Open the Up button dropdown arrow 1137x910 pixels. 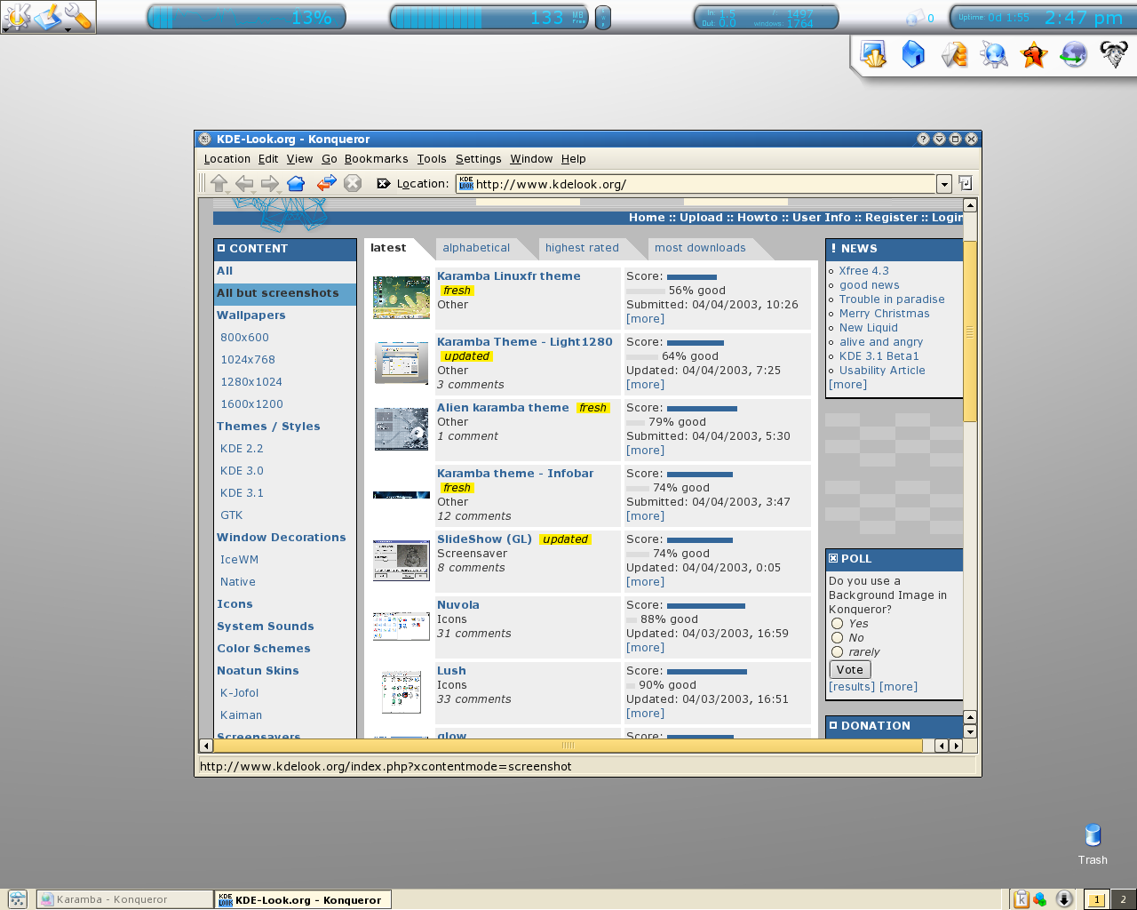228,191
